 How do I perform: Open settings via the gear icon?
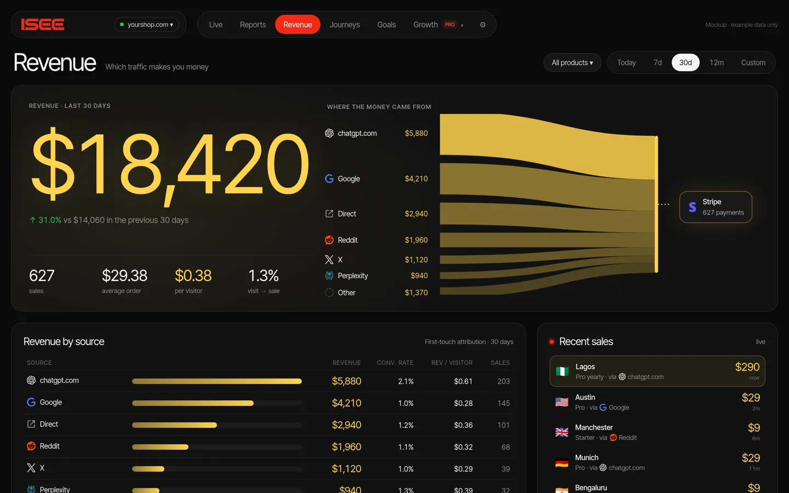coord(483,25)
